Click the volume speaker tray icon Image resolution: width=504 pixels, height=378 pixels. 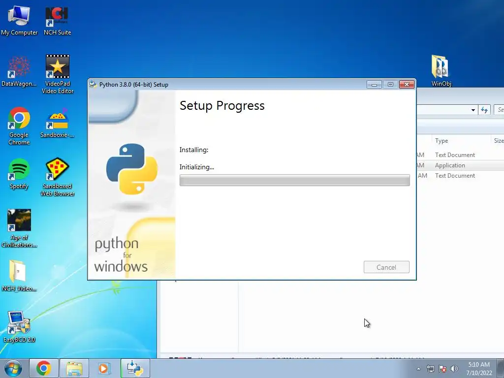coord(454,369)
